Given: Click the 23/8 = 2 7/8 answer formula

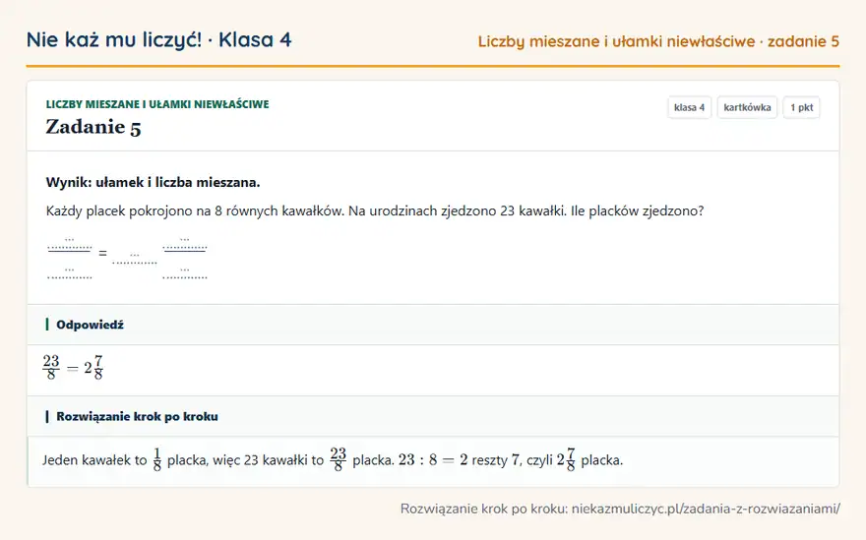Looking at the screenshot, I should coord(73,368).
